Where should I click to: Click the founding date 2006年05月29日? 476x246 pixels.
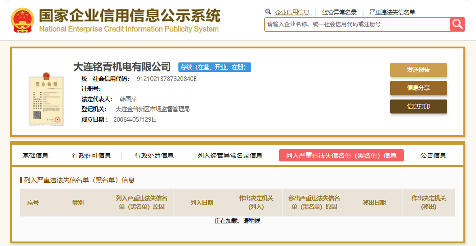135,119
